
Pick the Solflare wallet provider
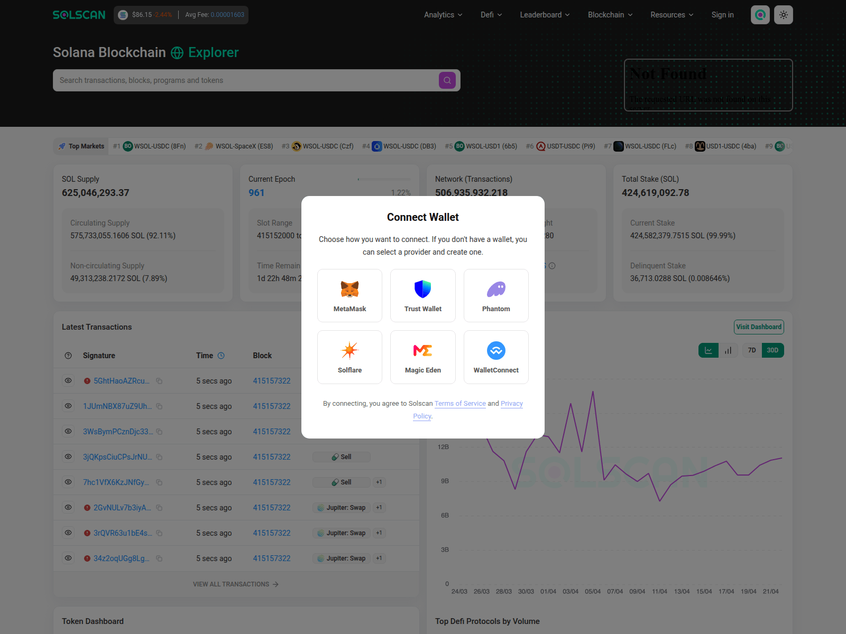(x=350, y=357)
